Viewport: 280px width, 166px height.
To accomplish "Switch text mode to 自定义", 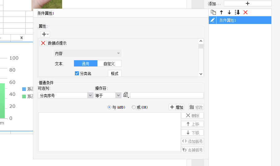I will 109,64.
